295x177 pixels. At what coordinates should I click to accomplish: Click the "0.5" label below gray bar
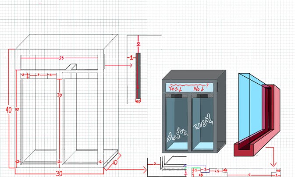138,102
